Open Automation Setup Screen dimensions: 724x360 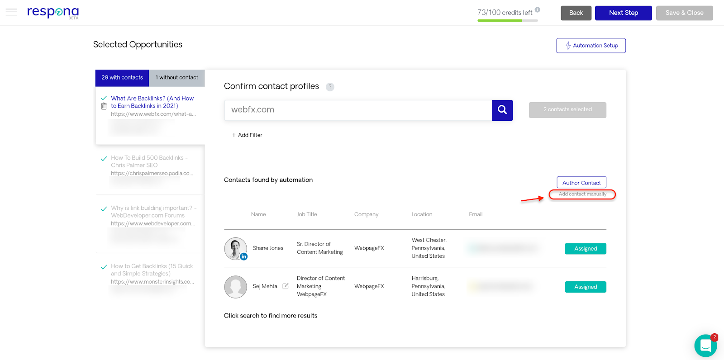click(591, 46)
